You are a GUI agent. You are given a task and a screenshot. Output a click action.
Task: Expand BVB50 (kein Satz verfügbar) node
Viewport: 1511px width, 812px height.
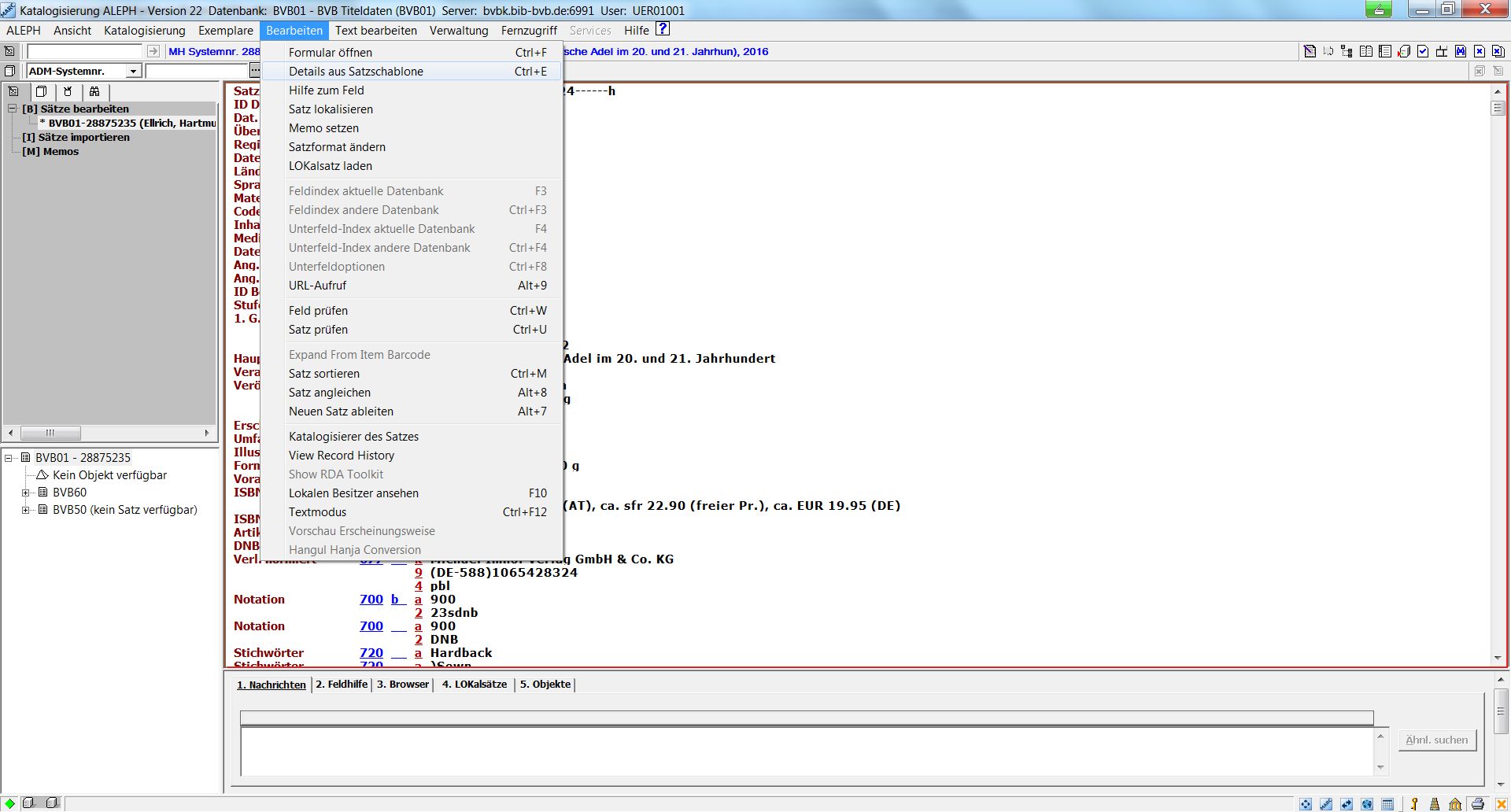(25, 510)
